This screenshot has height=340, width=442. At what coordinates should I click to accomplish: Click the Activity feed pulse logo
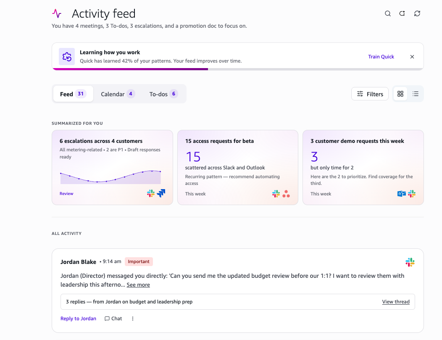point(57,13)
